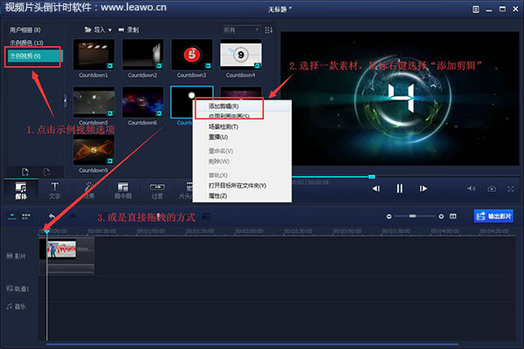Select the 示例颜色 (13) library category
The width and height of the screenshot is (524, 349).
point(26,43)
